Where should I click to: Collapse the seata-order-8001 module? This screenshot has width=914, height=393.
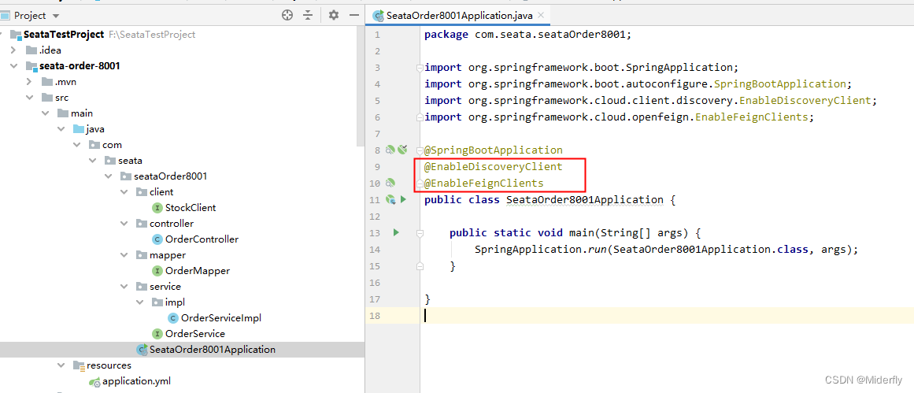coord(13,66)
